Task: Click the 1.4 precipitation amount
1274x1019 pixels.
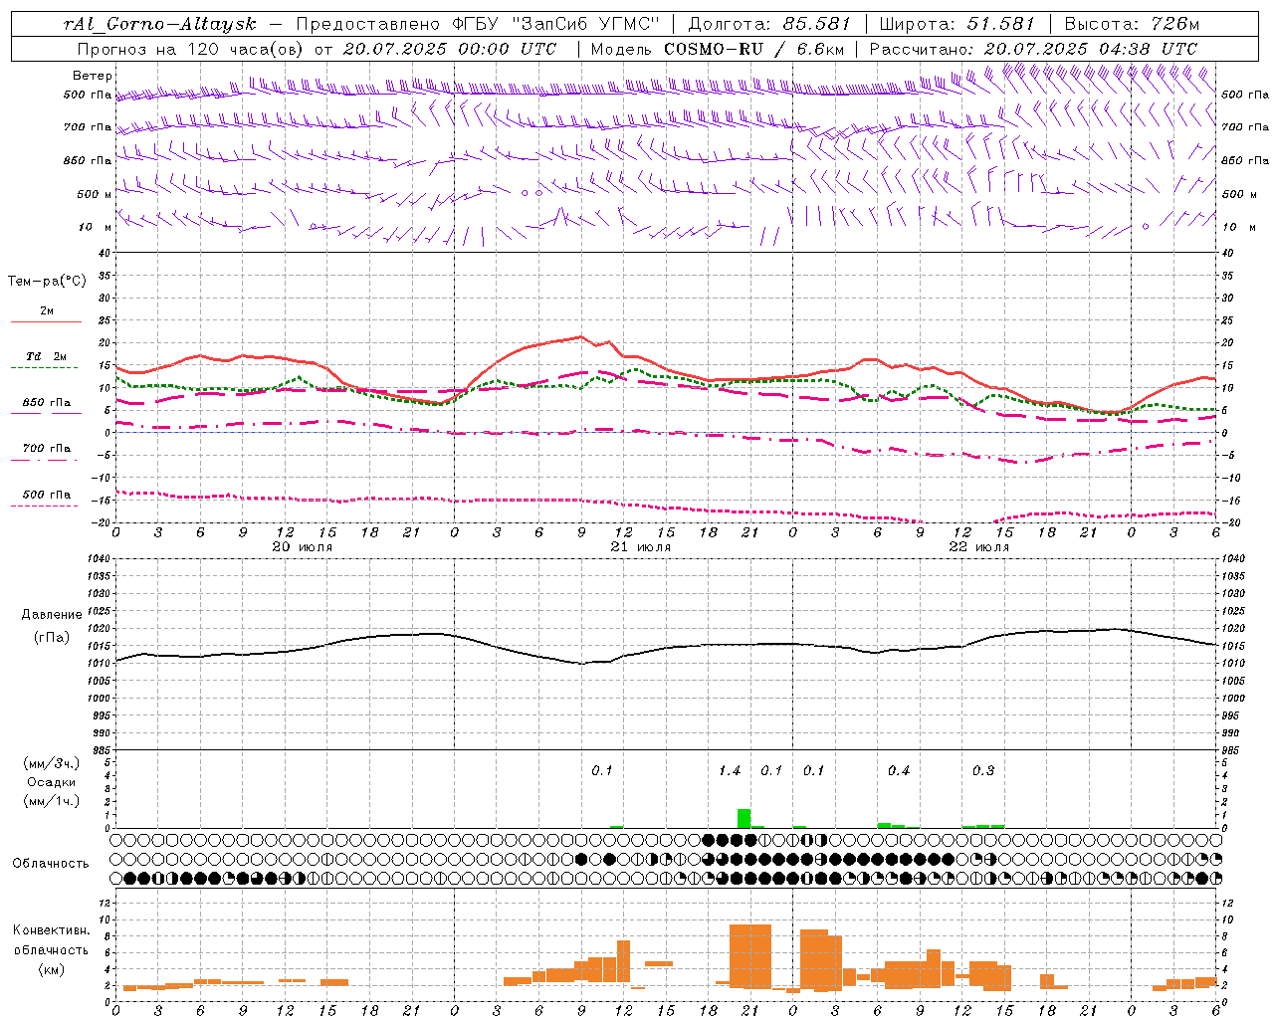Action: [x=730, y=771]
